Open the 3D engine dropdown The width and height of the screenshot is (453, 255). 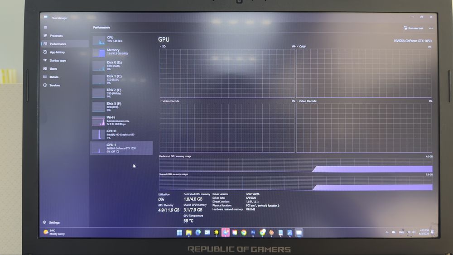click(x=163, y=46)
